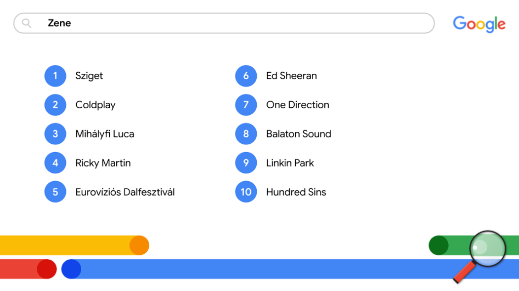519x291 pixels.
Task: Click the search magnifier icon in search bar
Action: click(x=26, y=23)
